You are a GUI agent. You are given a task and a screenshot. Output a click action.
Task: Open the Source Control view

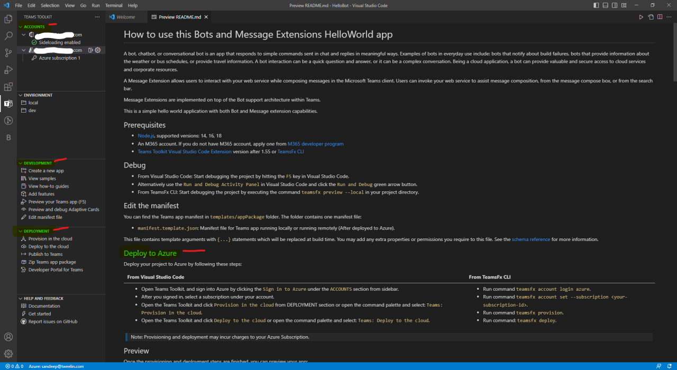click(8, 52)
